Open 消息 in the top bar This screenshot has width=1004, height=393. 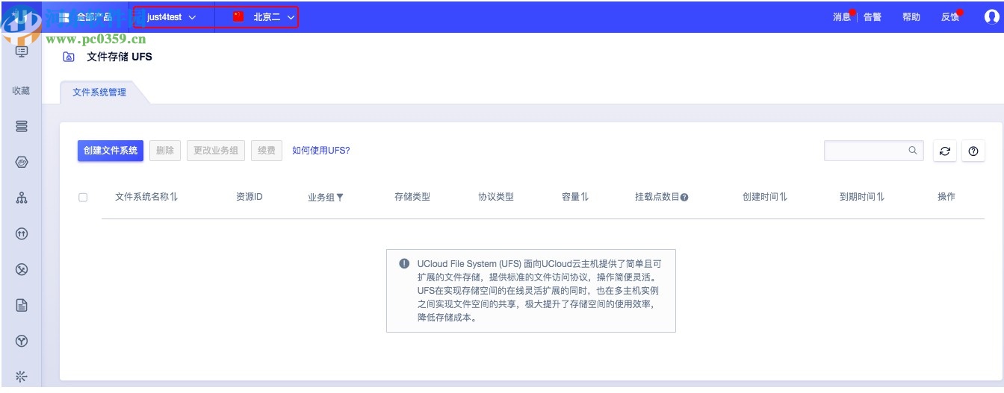[842, 16]
